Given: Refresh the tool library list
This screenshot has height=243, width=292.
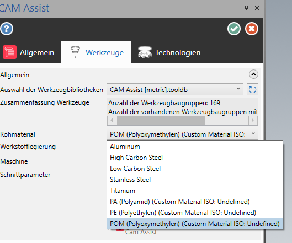Looking at the screenshot, I should pyautogui.click(x=252, y=89).
